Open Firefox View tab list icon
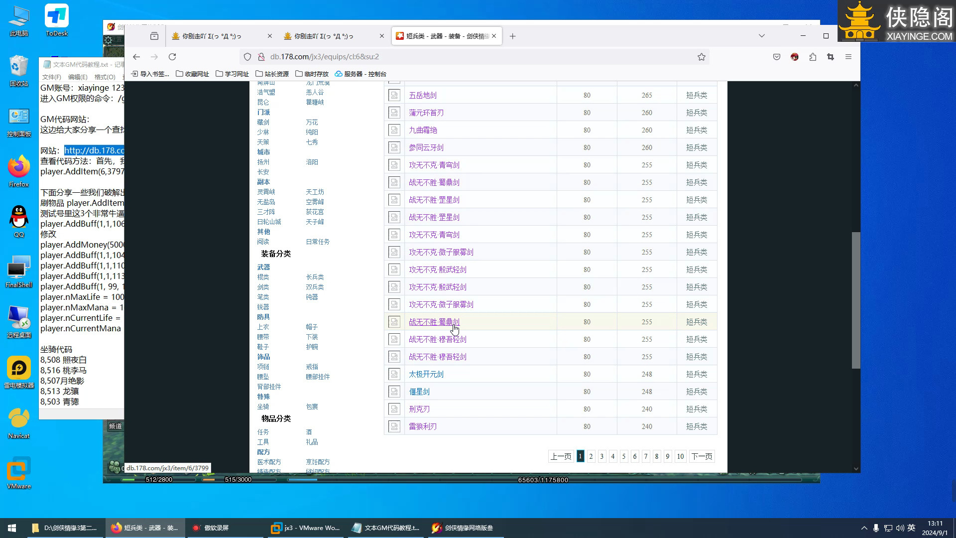The width and height of the screenshot is (956, 538). tap(154, 36)
